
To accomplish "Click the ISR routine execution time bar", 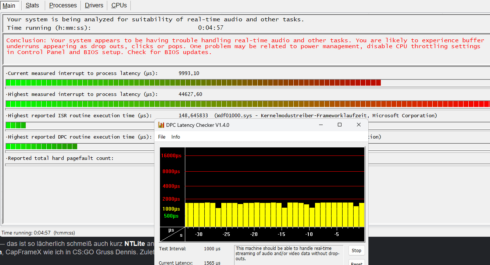I will point(16,125).
